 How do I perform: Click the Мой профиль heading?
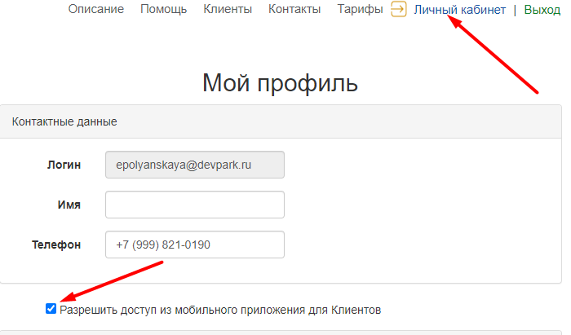pos(280,82)
